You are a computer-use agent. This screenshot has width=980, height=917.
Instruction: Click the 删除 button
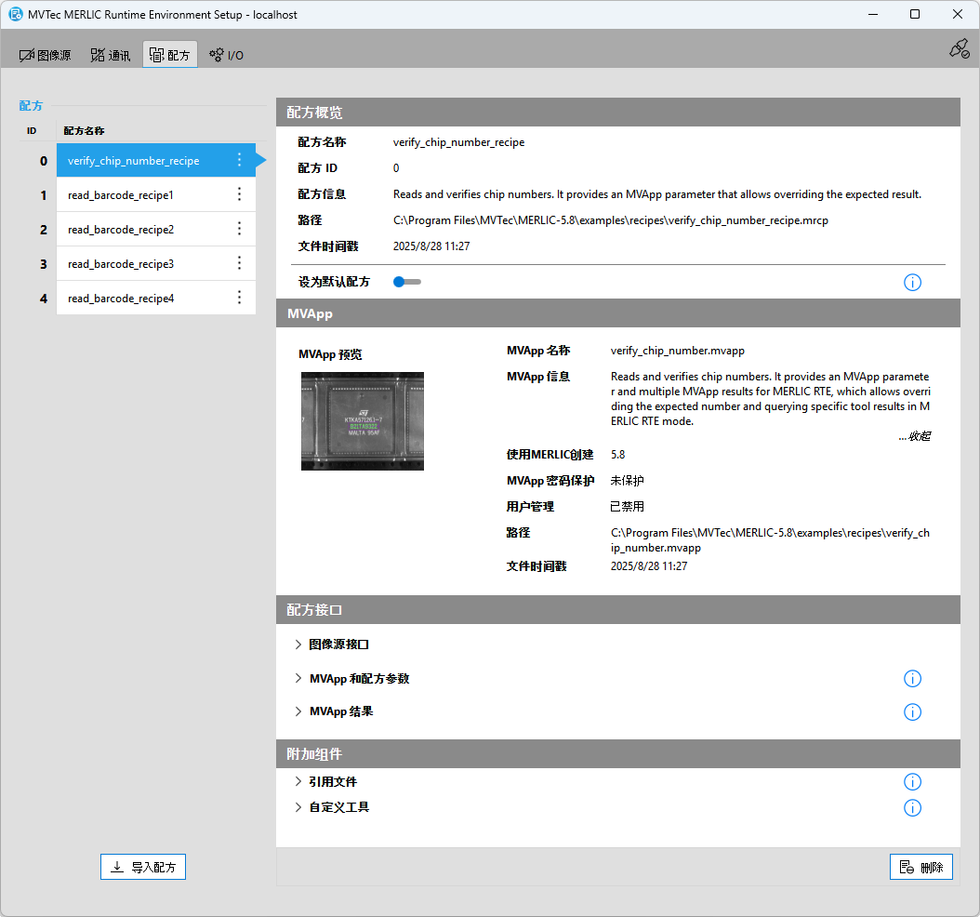[920, 867]
